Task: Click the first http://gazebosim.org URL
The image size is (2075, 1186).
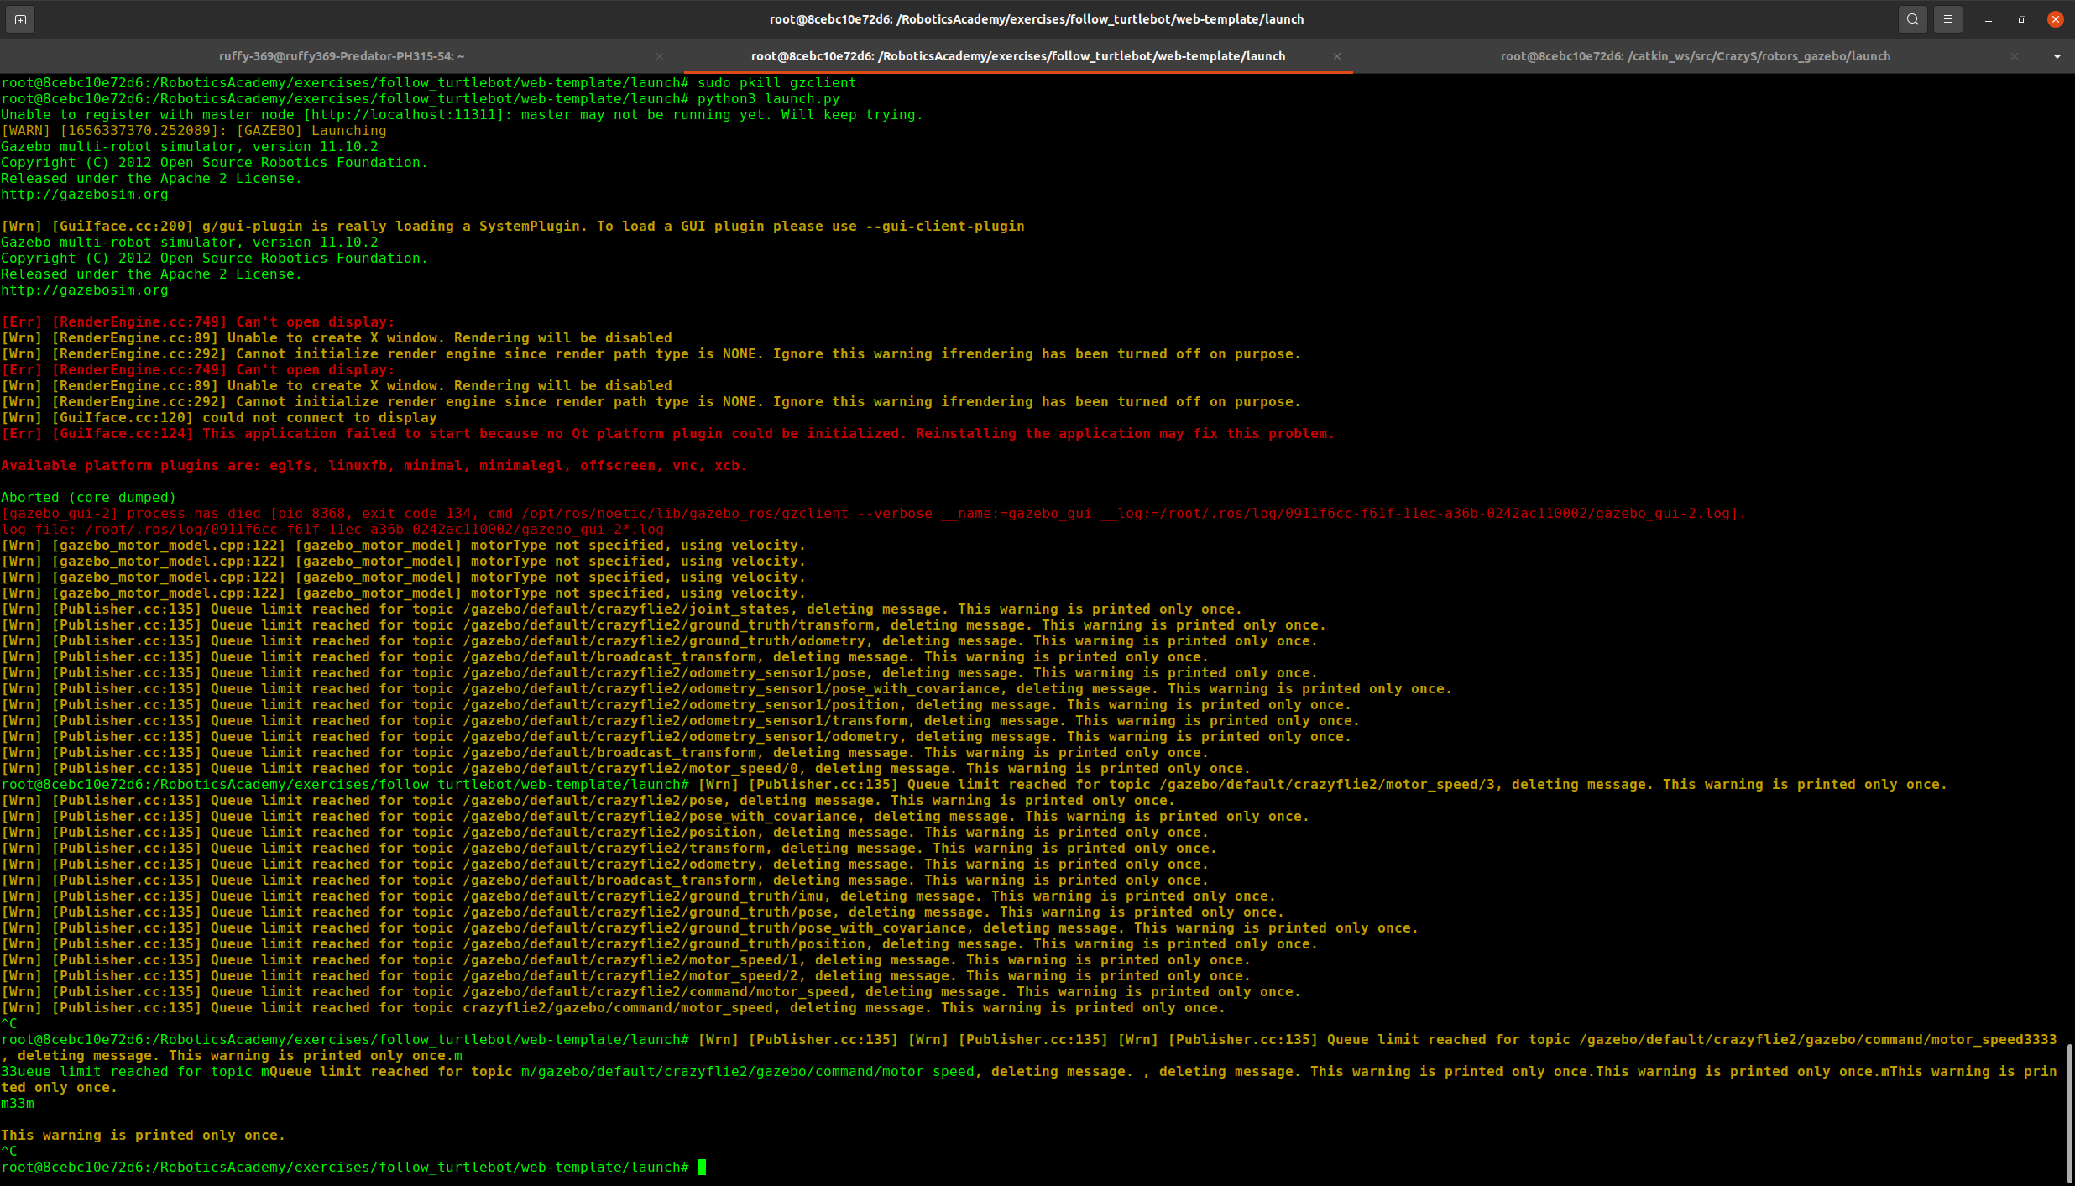Action: click(x=85, y=195)
